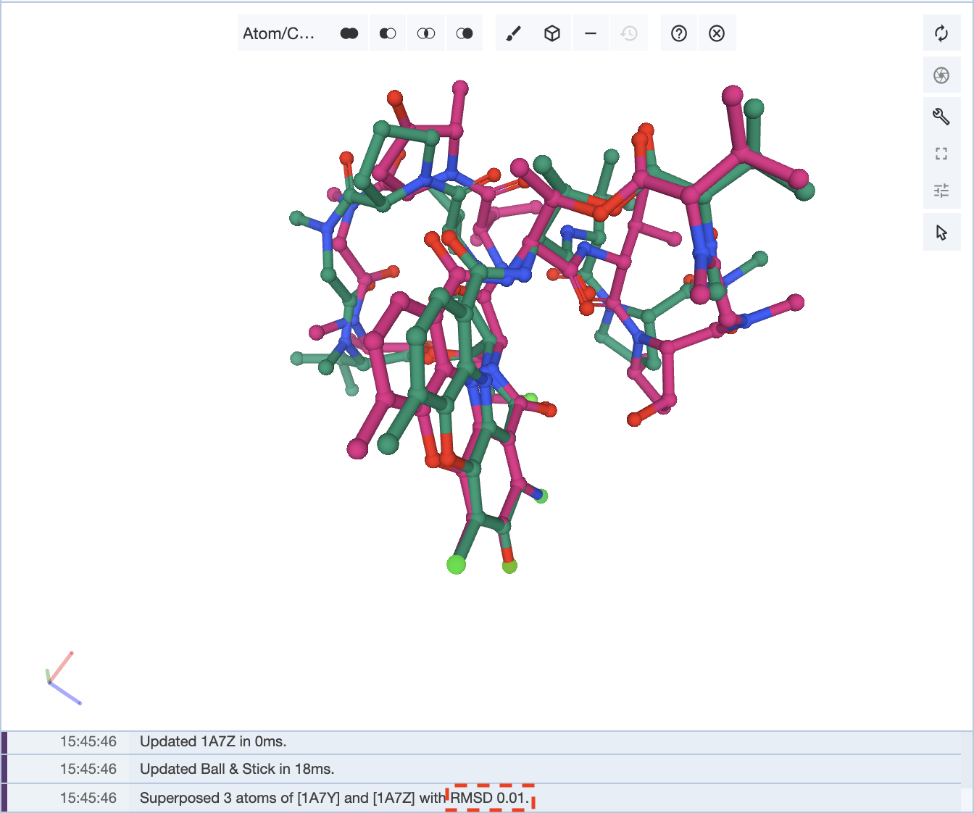Click the XYZ axes indicator
The image size is (974, 813).
pyautogui.click(x=62, y=678)
